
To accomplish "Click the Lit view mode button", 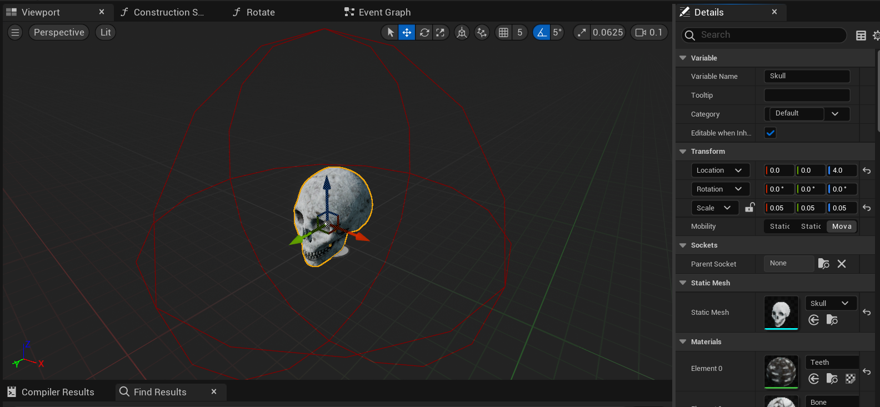I will click(106, 33).
